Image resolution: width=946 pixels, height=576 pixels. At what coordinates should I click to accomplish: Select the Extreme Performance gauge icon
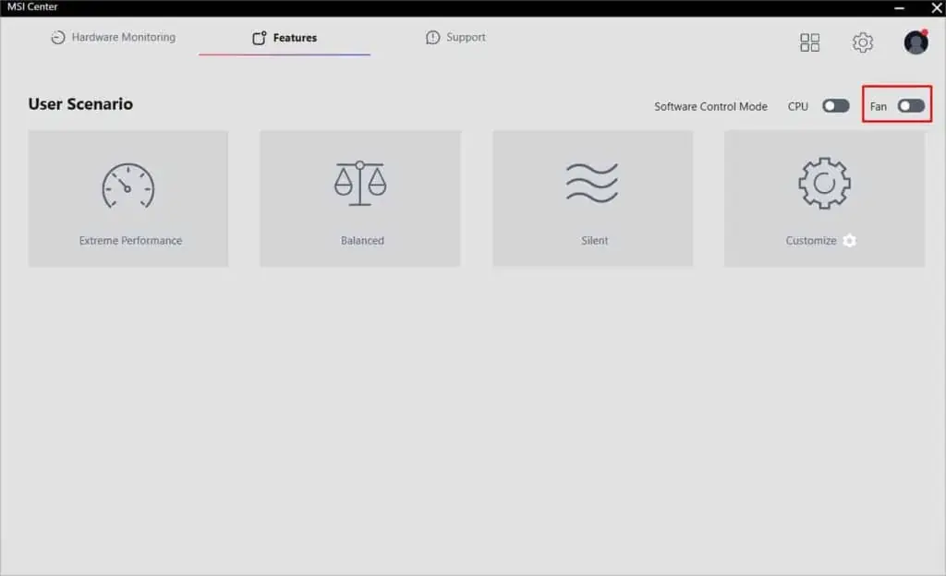(127, 182)
